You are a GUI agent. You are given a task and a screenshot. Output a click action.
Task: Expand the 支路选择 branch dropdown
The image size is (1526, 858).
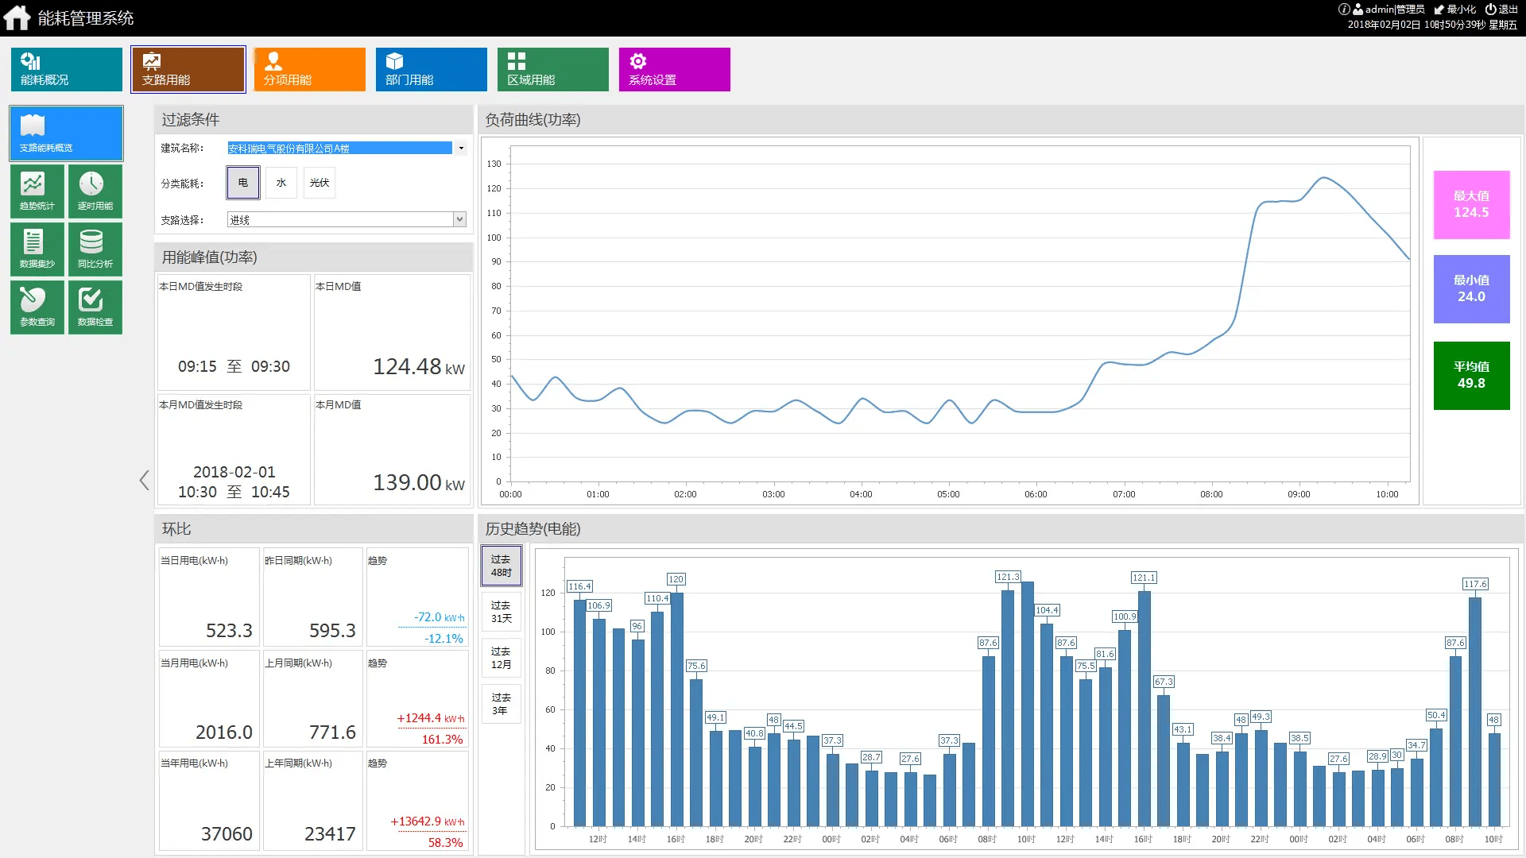pos(459,219)
